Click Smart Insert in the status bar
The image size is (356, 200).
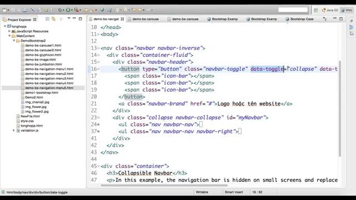234,192
